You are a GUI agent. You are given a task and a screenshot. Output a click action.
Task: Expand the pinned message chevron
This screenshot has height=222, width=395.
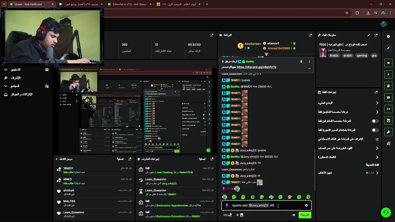point(309,68)
